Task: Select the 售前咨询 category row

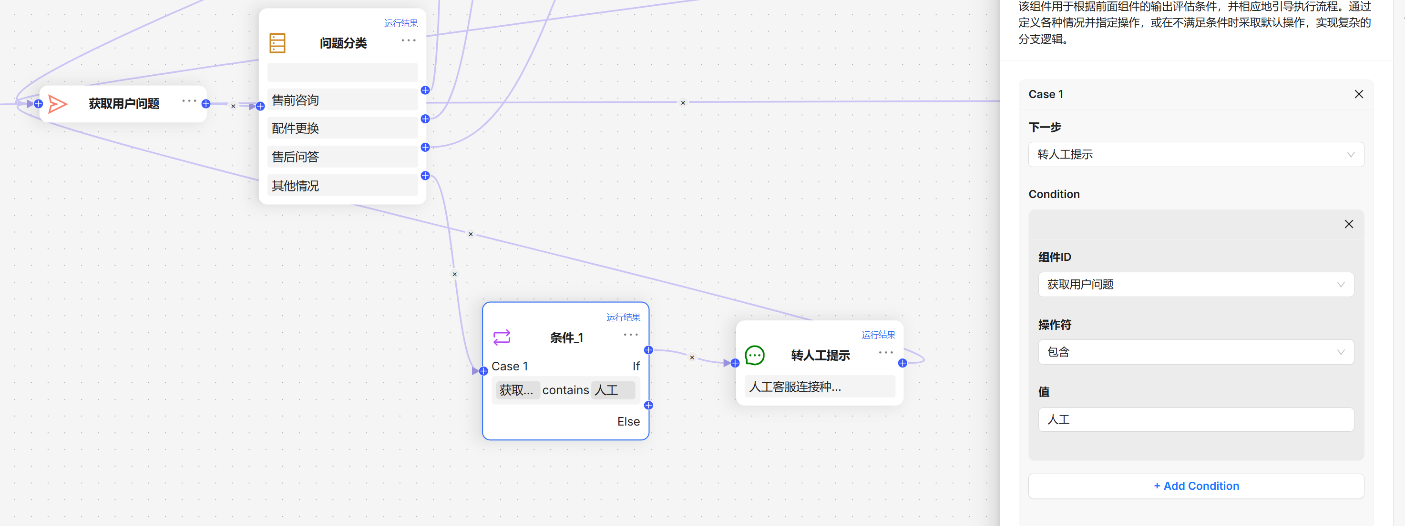Action: pyautogui.click(x=342, y=100)
